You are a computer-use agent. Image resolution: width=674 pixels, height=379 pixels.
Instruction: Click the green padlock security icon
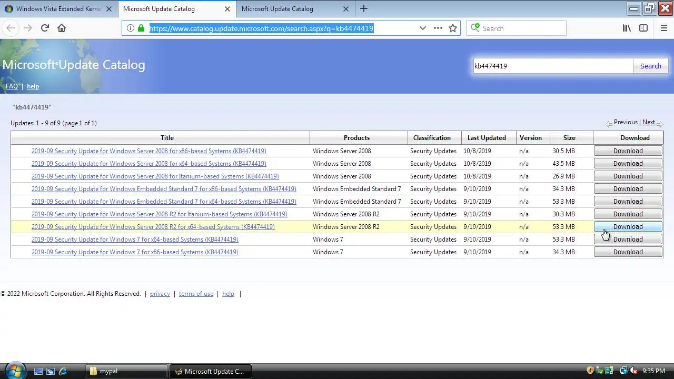click(x=141, y=28)
